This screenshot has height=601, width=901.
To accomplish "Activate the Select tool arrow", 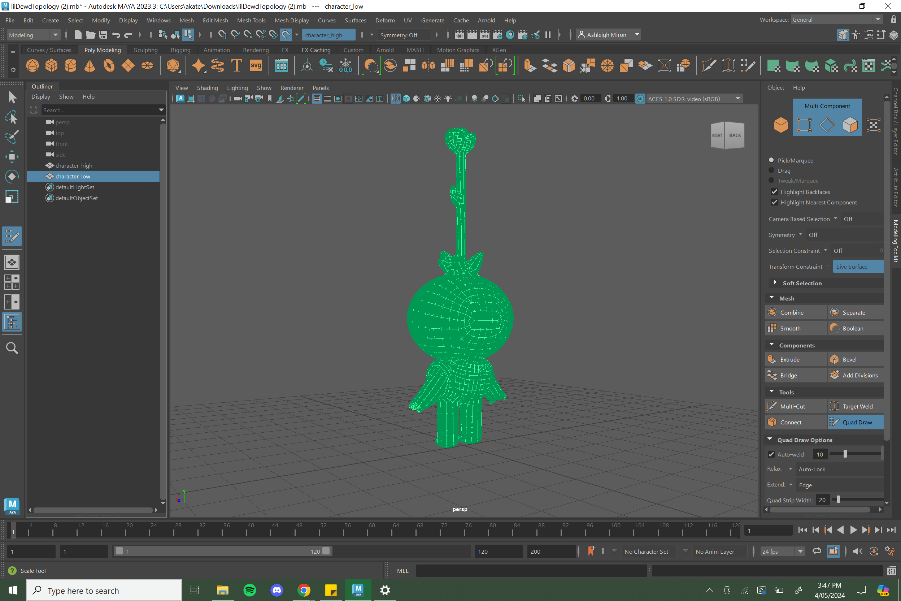I will click(12, 98).
